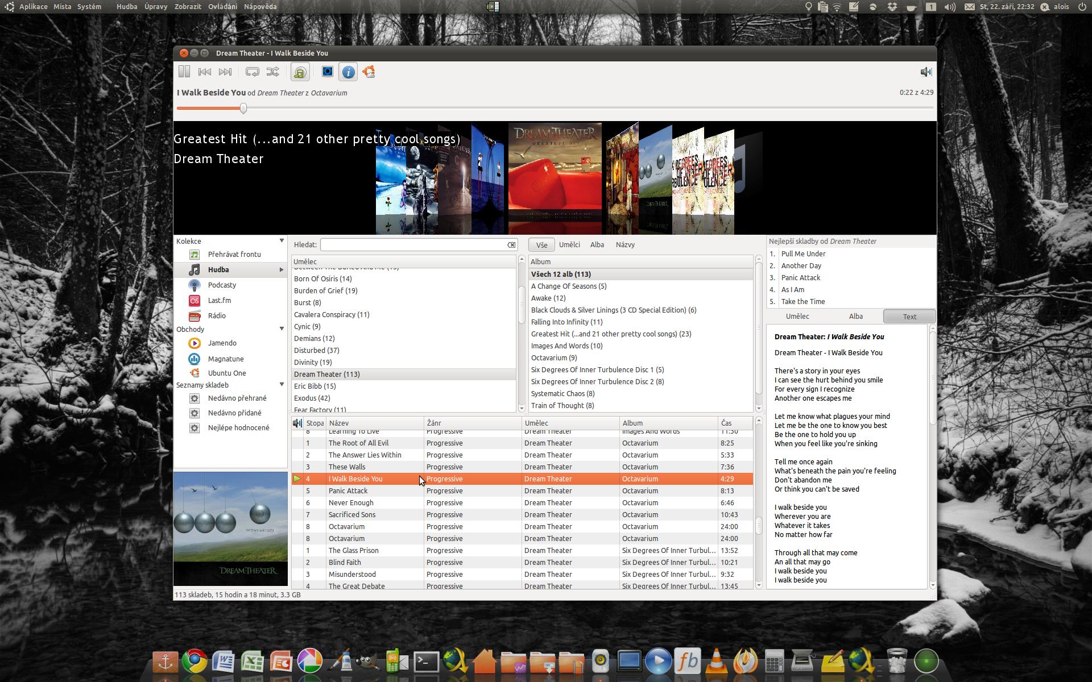Select album Awake (12)
Image resolution: width=1092 pixels, height=682 pixels.
[641, 298]
